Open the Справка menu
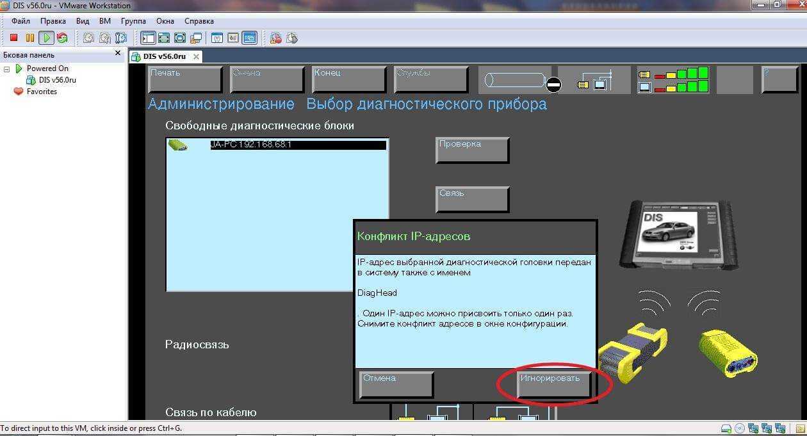The image size is (807, 436). point(199,21)
